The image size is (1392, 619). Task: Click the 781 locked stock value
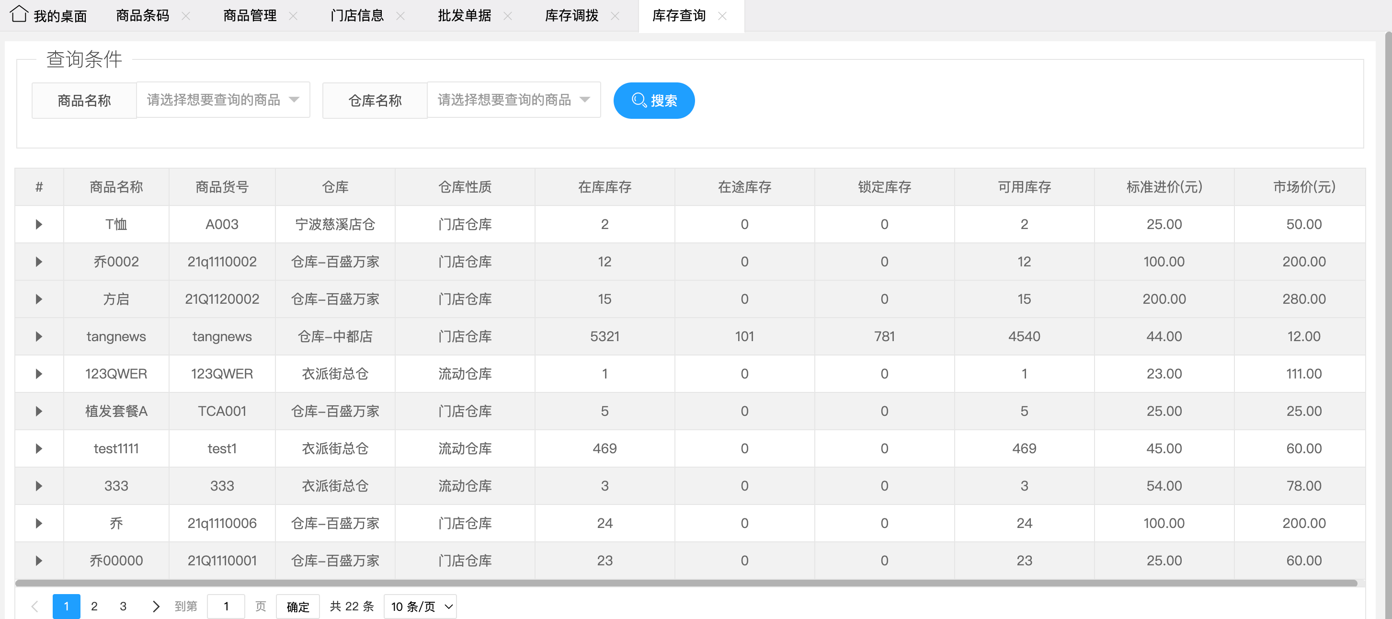point(885,336)
